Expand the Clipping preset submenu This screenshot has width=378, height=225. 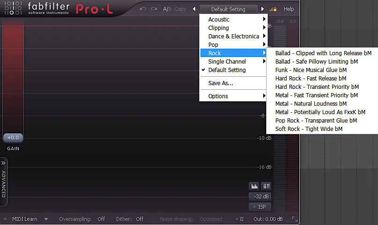(233, 28)
